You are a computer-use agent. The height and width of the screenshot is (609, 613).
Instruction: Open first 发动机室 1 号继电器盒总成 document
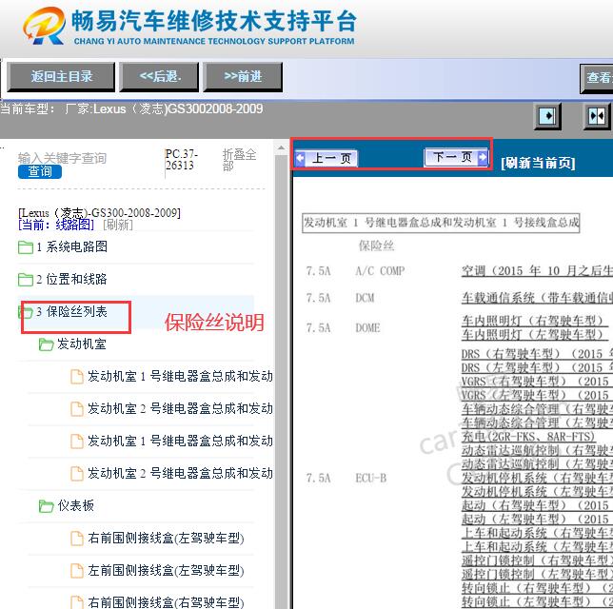pyautogui.click(x=180, y=377)
